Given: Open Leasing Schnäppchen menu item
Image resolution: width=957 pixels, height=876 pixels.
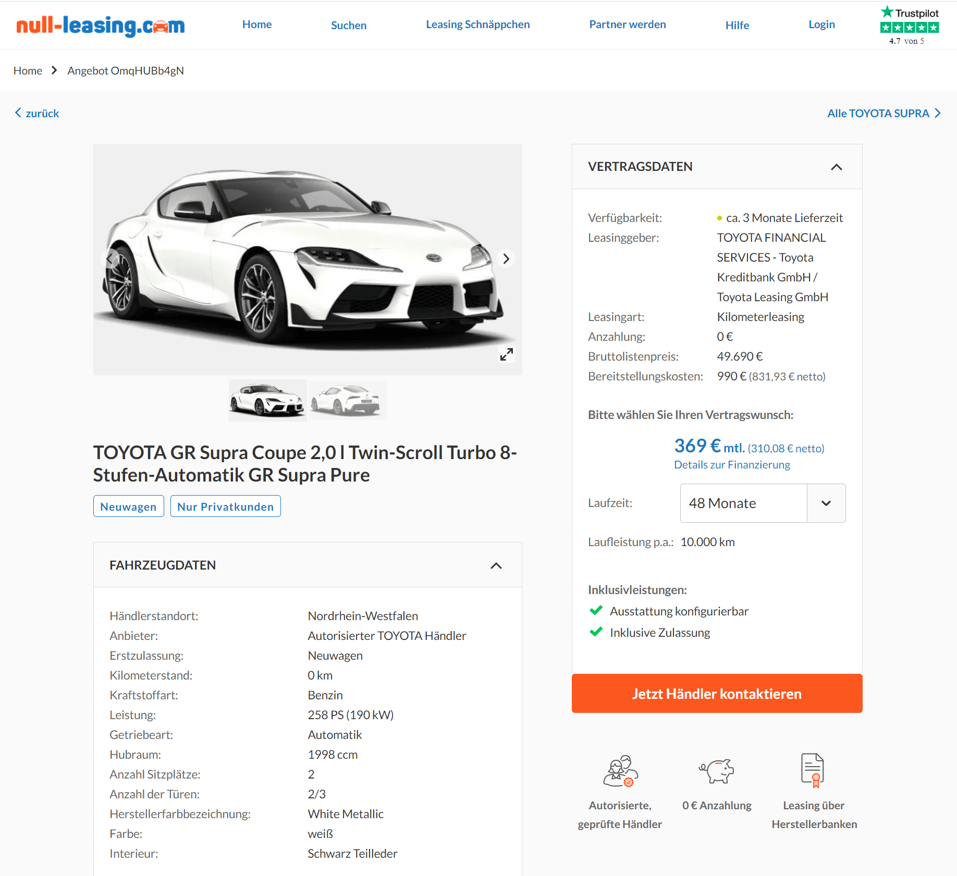Looking at the screenshot, I should click(477, 24).
